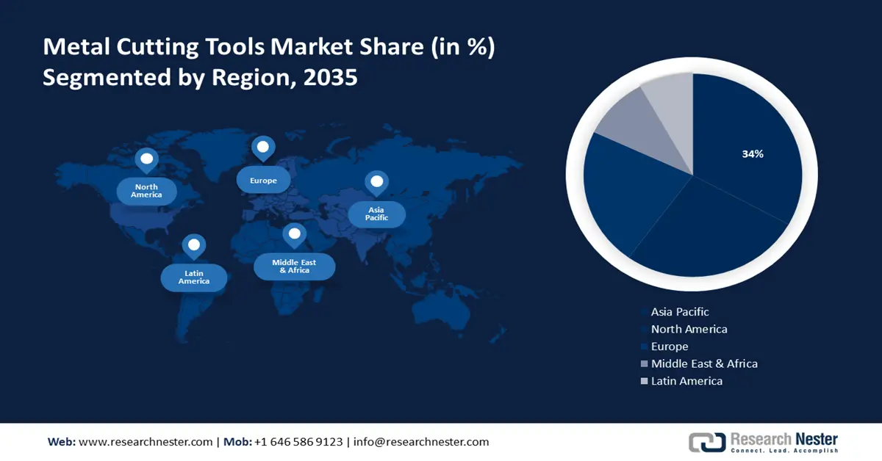Image resolution: width=882 pixels, height=461 pixels.
Task: Click the Research Nester logo icon
Action: pyautogui.click(x=706, y=442)
